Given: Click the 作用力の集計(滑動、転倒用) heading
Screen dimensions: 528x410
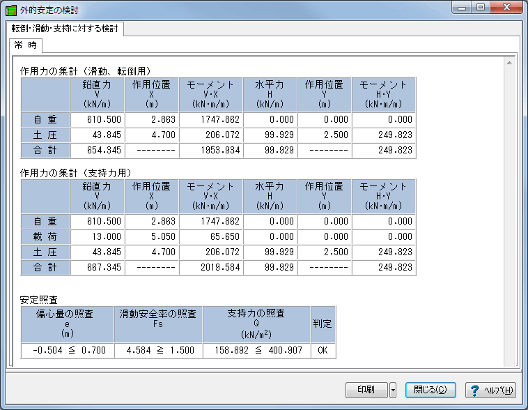Looking at the screenshot, I should (85, 71).
